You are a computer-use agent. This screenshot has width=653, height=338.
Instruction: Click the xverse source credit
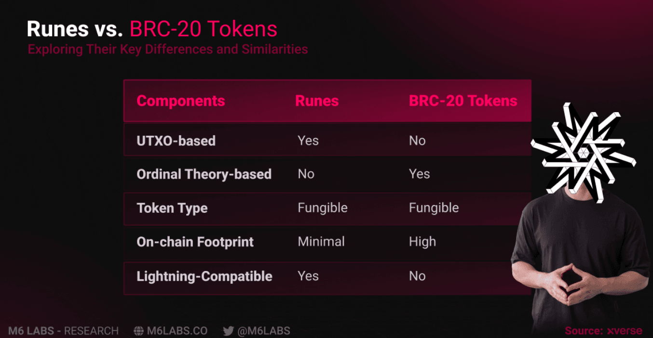[624, 331]
